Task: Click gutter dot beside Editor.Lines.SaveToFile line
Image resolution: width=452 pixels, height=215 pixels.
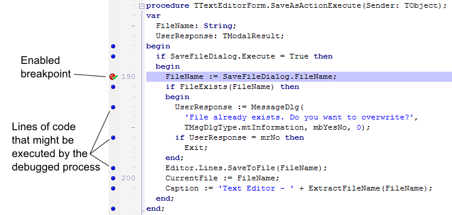Action: [x=113, y=168]
